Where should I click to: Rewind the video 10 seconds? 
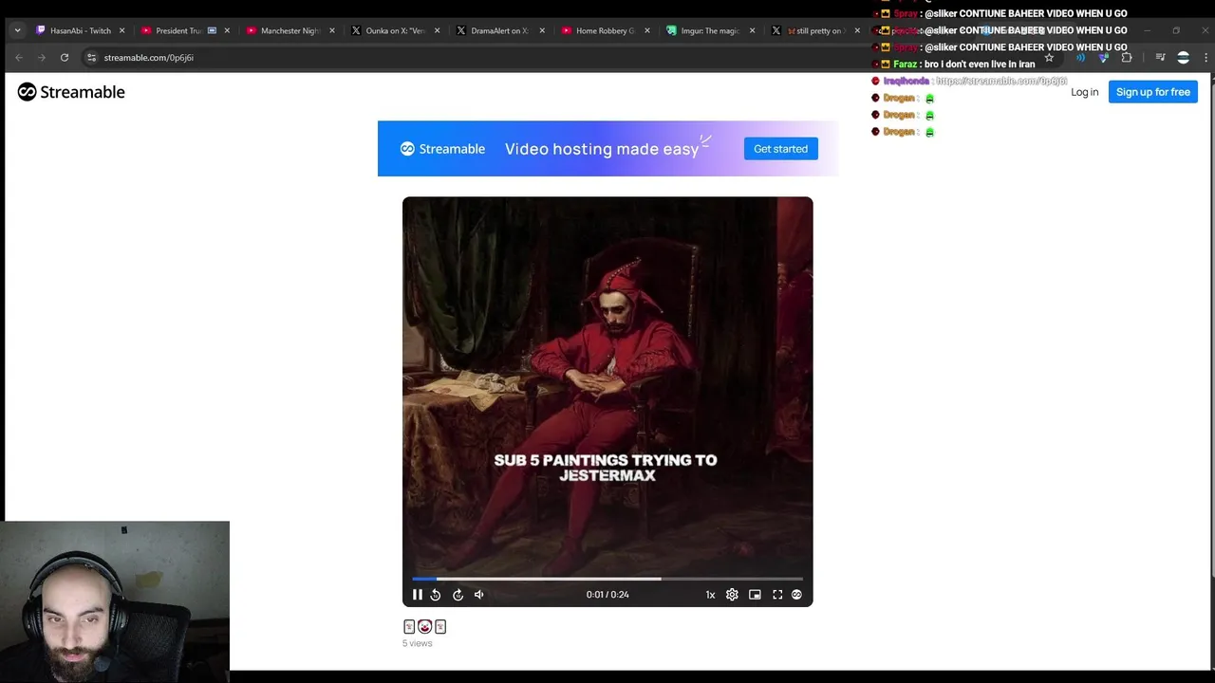click(x=436, y=595)
